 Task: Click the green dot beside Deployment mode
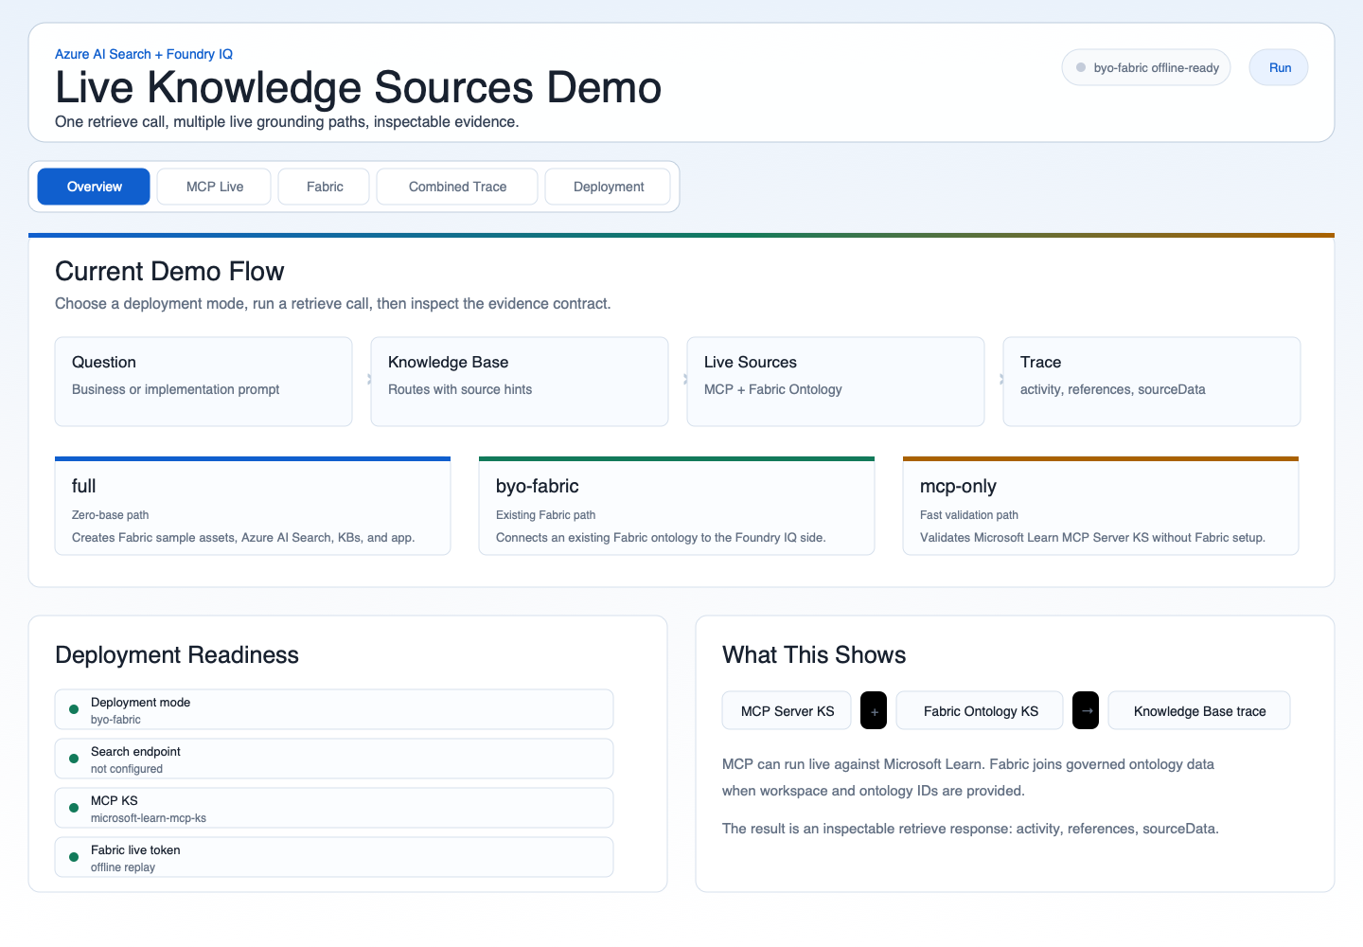point(74,709)
